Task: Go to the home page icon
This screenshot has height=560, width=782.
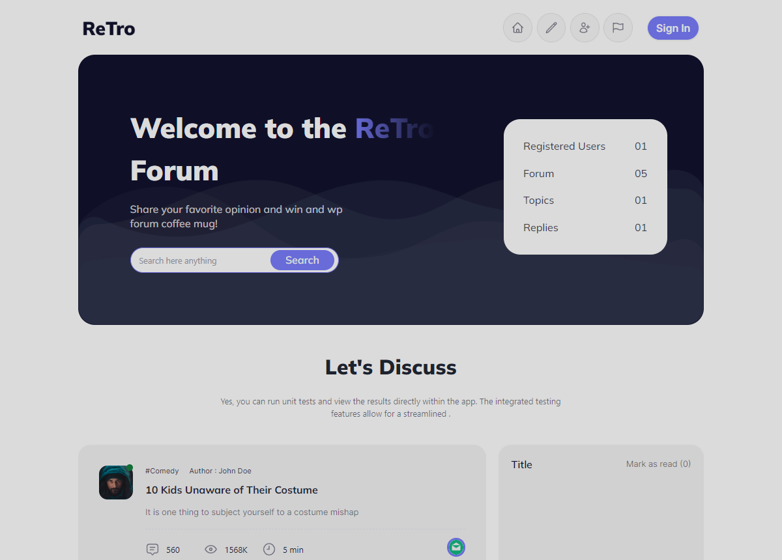Action: 517,28
